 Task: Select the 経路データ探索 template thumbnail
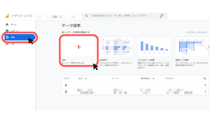[x=192, y=47]
